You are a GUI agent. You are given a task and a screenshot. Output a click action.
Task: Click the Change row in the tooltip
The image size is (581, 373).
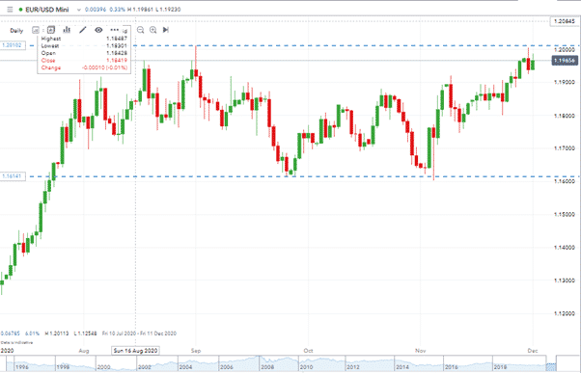(x=84, y=67)
